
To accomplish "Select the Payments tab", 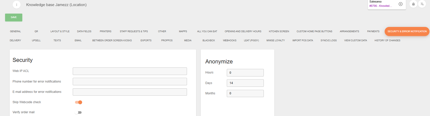I will coord(373,31).
